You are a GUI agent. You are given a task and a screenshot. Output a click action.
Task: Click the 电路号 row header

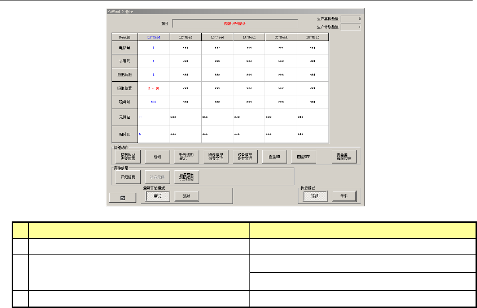pos(125,48)
